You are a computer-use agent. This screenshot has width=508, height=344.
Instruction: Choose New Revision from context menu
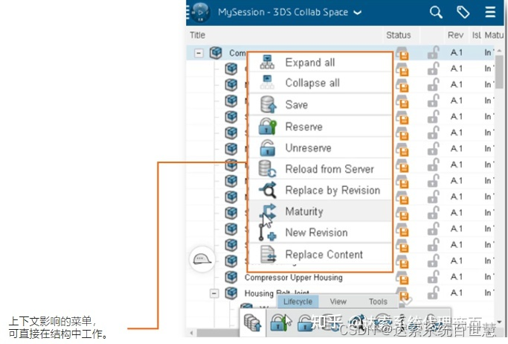pyautogui.click(x=320, y=232)
